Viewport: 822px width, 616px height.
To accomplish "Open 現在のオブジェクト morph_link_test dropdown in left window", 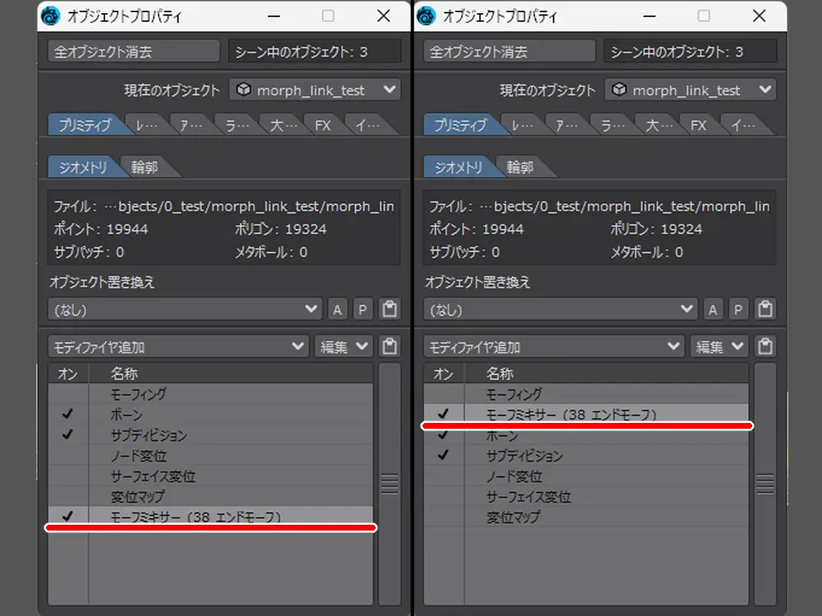I will (x=315, y=90).
